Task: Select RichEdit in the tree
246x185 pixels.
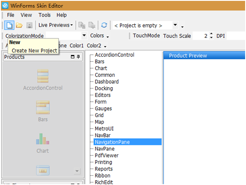Action: pos(104,182)
